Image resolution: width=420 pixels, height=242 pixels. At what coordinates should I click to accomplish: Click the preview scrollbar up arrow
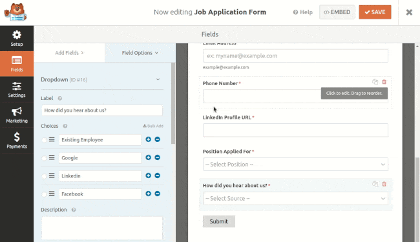(417, 46)
